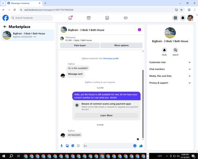Open the Facebook Home feed icon
The width and height of the screenshot is (198, 159).
[x=70, y=18]
